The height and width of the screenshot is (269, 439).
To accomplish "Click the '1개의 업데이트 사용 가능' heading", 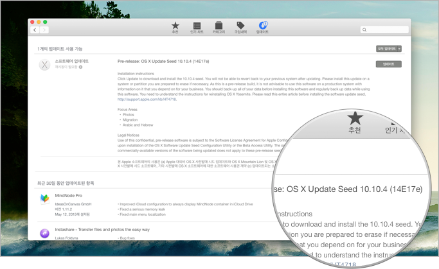I will coord(60,49).
